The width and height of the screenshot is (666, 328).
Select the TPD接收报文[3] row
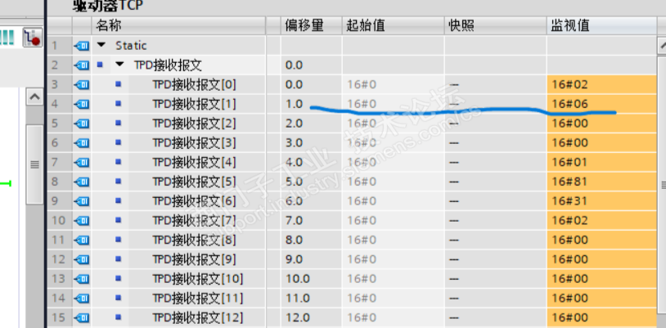tap(352, 143)
